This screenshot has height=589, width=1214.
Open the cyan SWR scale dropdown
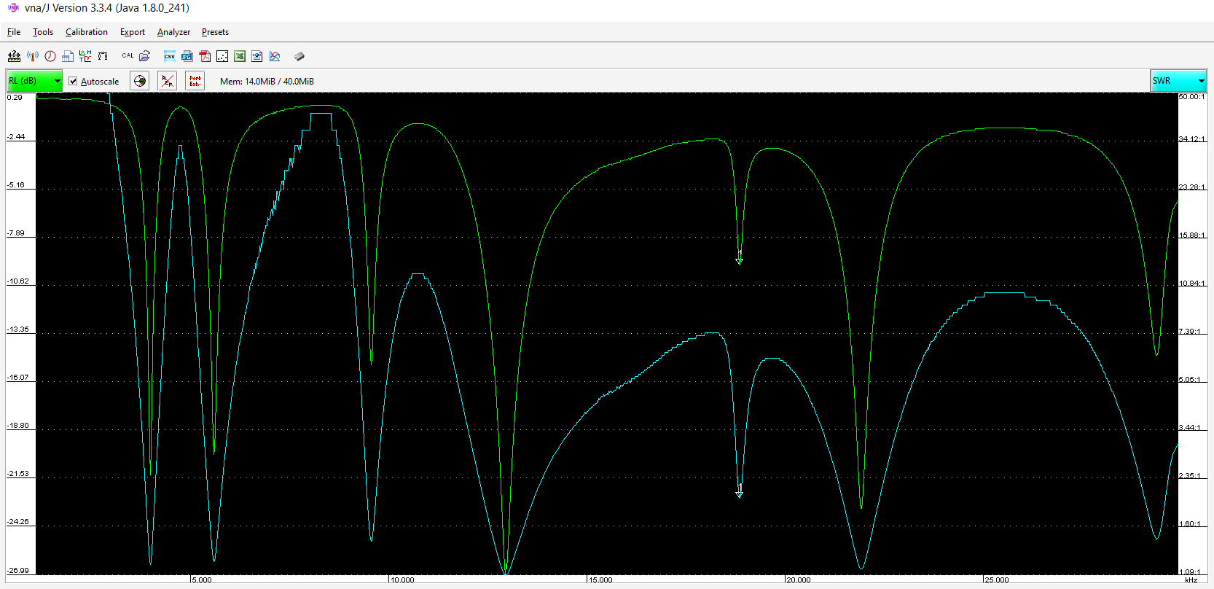(1179, 81)
